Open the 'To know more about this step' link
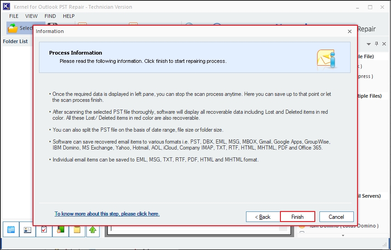This screenshot has height=250, width=391. pyautogui.click(x=107, y=214)
